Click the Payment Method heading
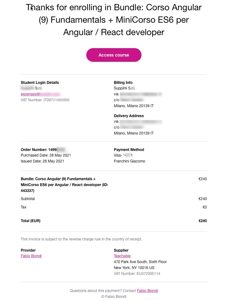The image size is (229, 301). [x=129, y=150]
